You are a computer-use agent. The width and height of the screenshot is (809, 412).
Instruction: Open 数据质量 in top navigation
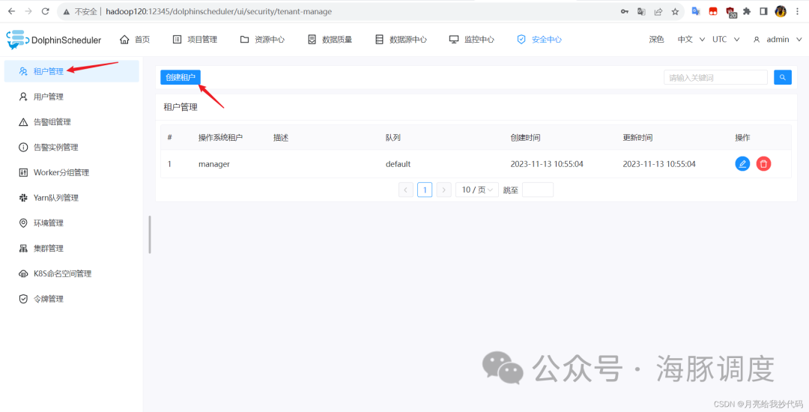[x=330, y=39]
